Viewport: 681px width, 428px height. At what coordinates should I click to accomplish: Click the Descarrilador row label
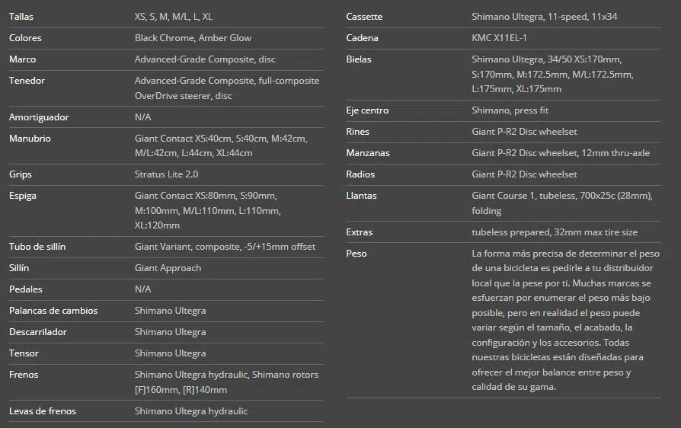click(x=38, y=332)
